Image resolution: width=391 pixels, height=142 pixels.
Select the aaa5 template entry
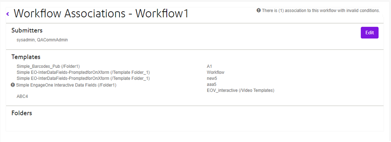point(211,84)
